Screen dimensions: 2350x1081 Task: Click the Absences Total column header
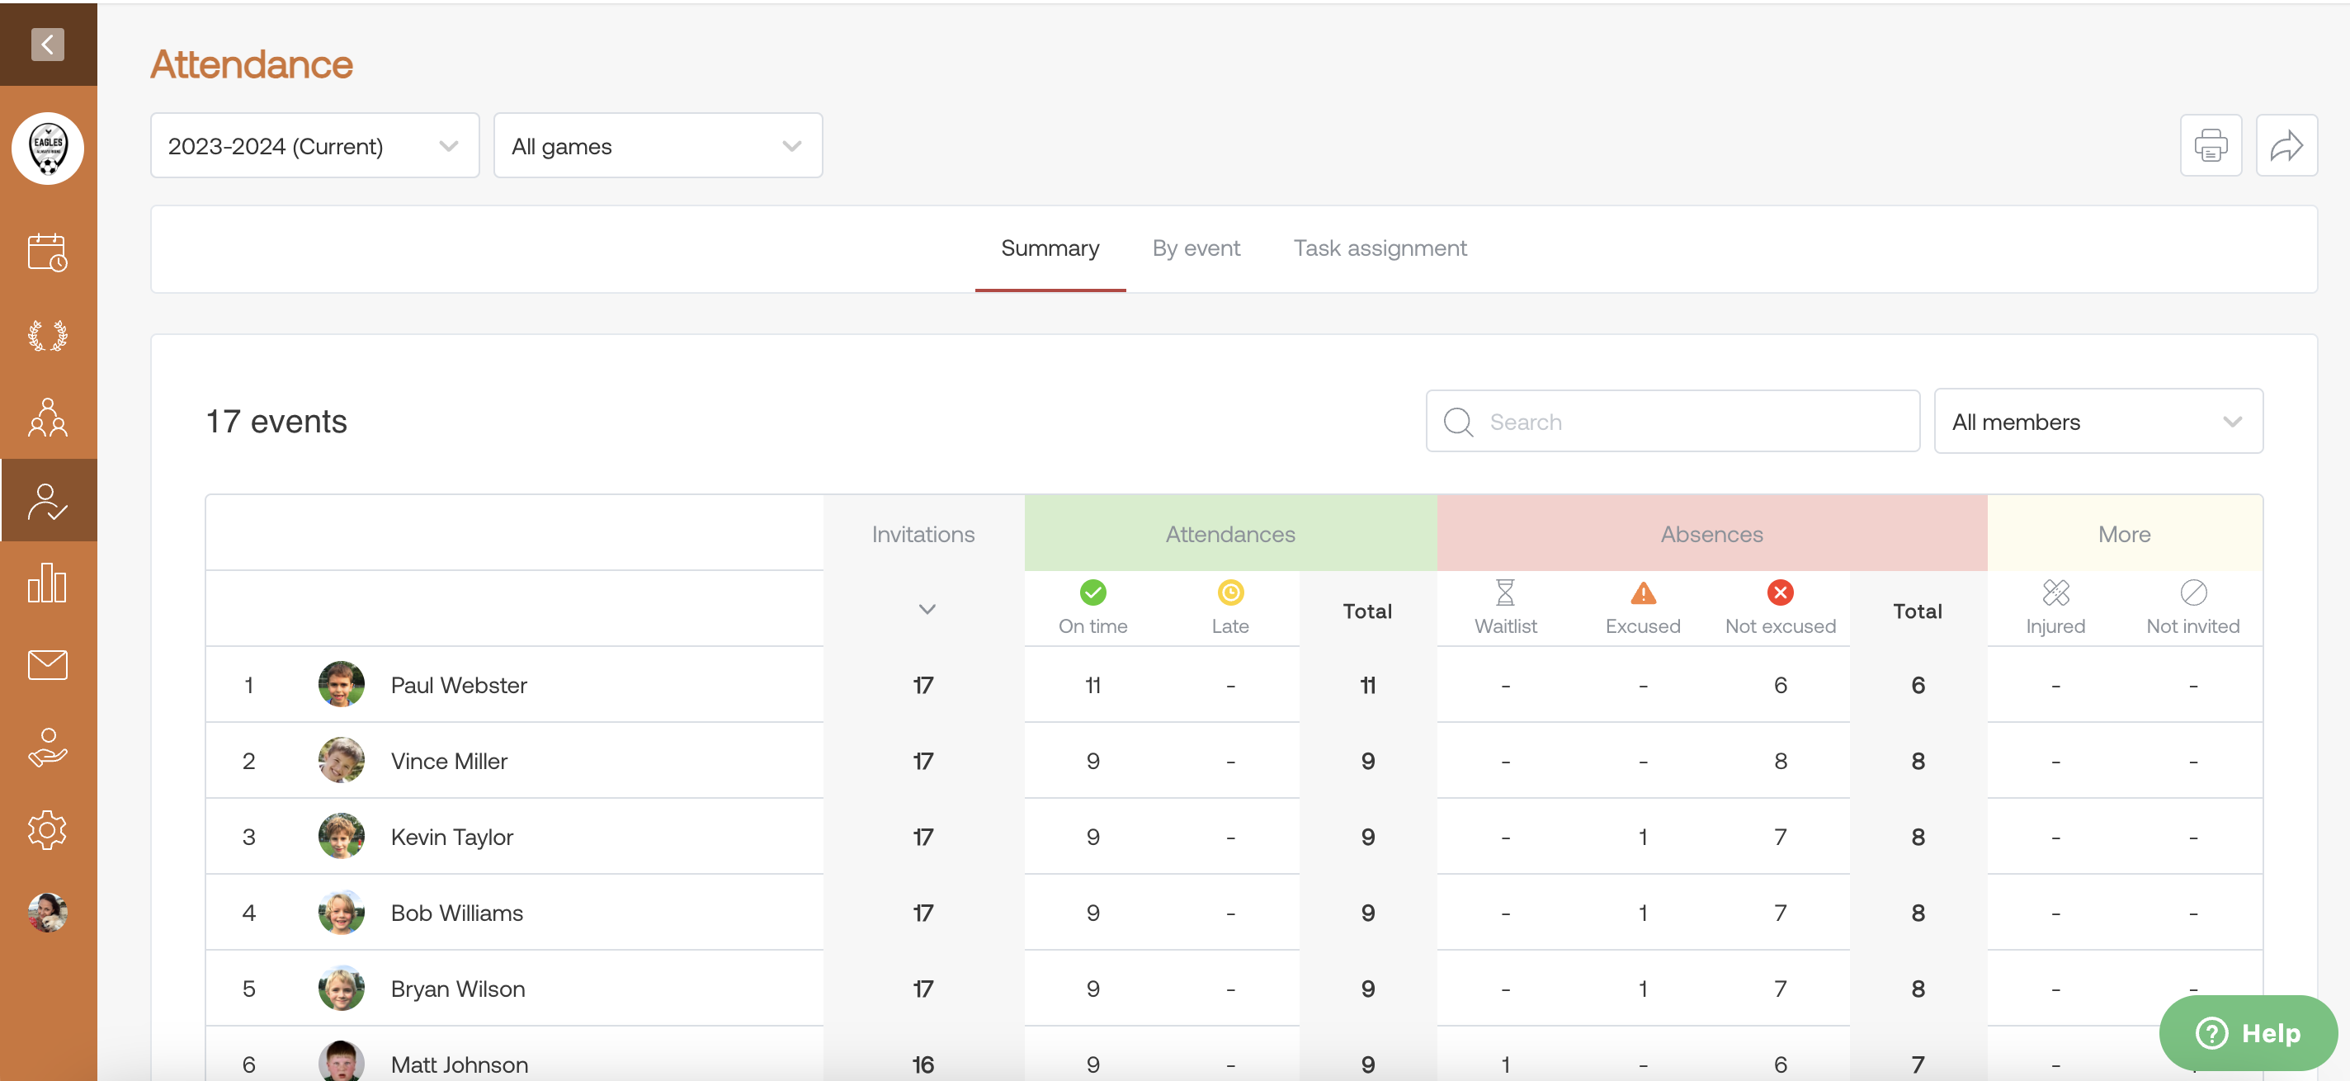pos(1917,611)
